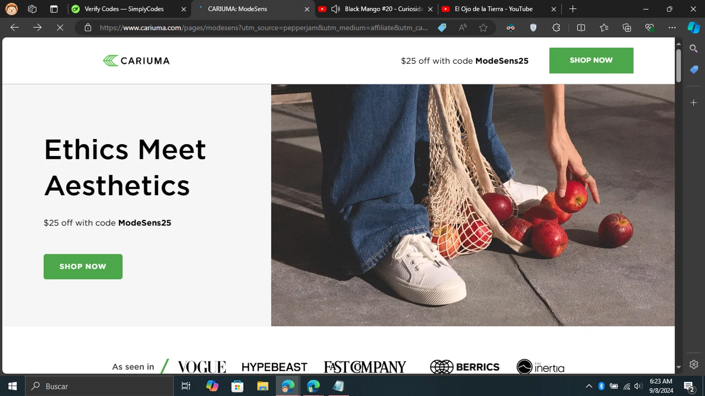Open Microsoft Store from taskbar
The height and width of the screenshot is (396, 705).
(x=237, y=386)
